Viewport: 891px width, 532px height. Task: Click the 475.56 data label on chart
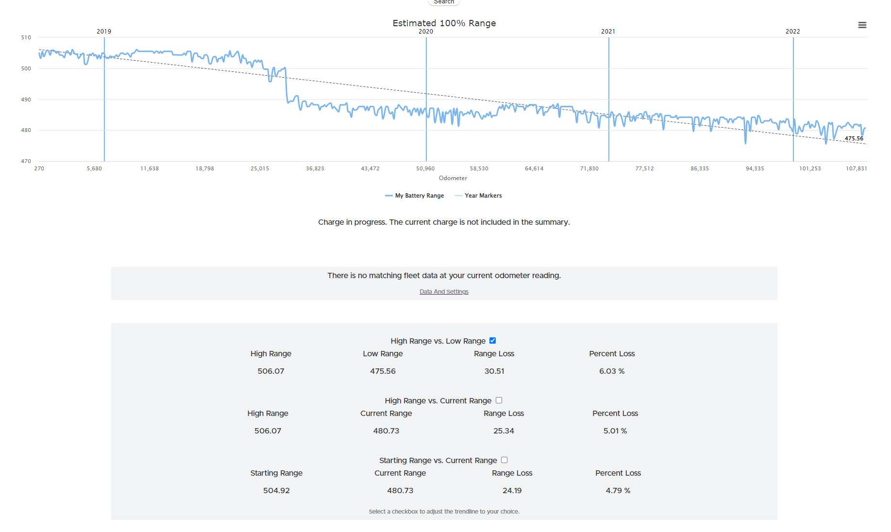(854, 138)
